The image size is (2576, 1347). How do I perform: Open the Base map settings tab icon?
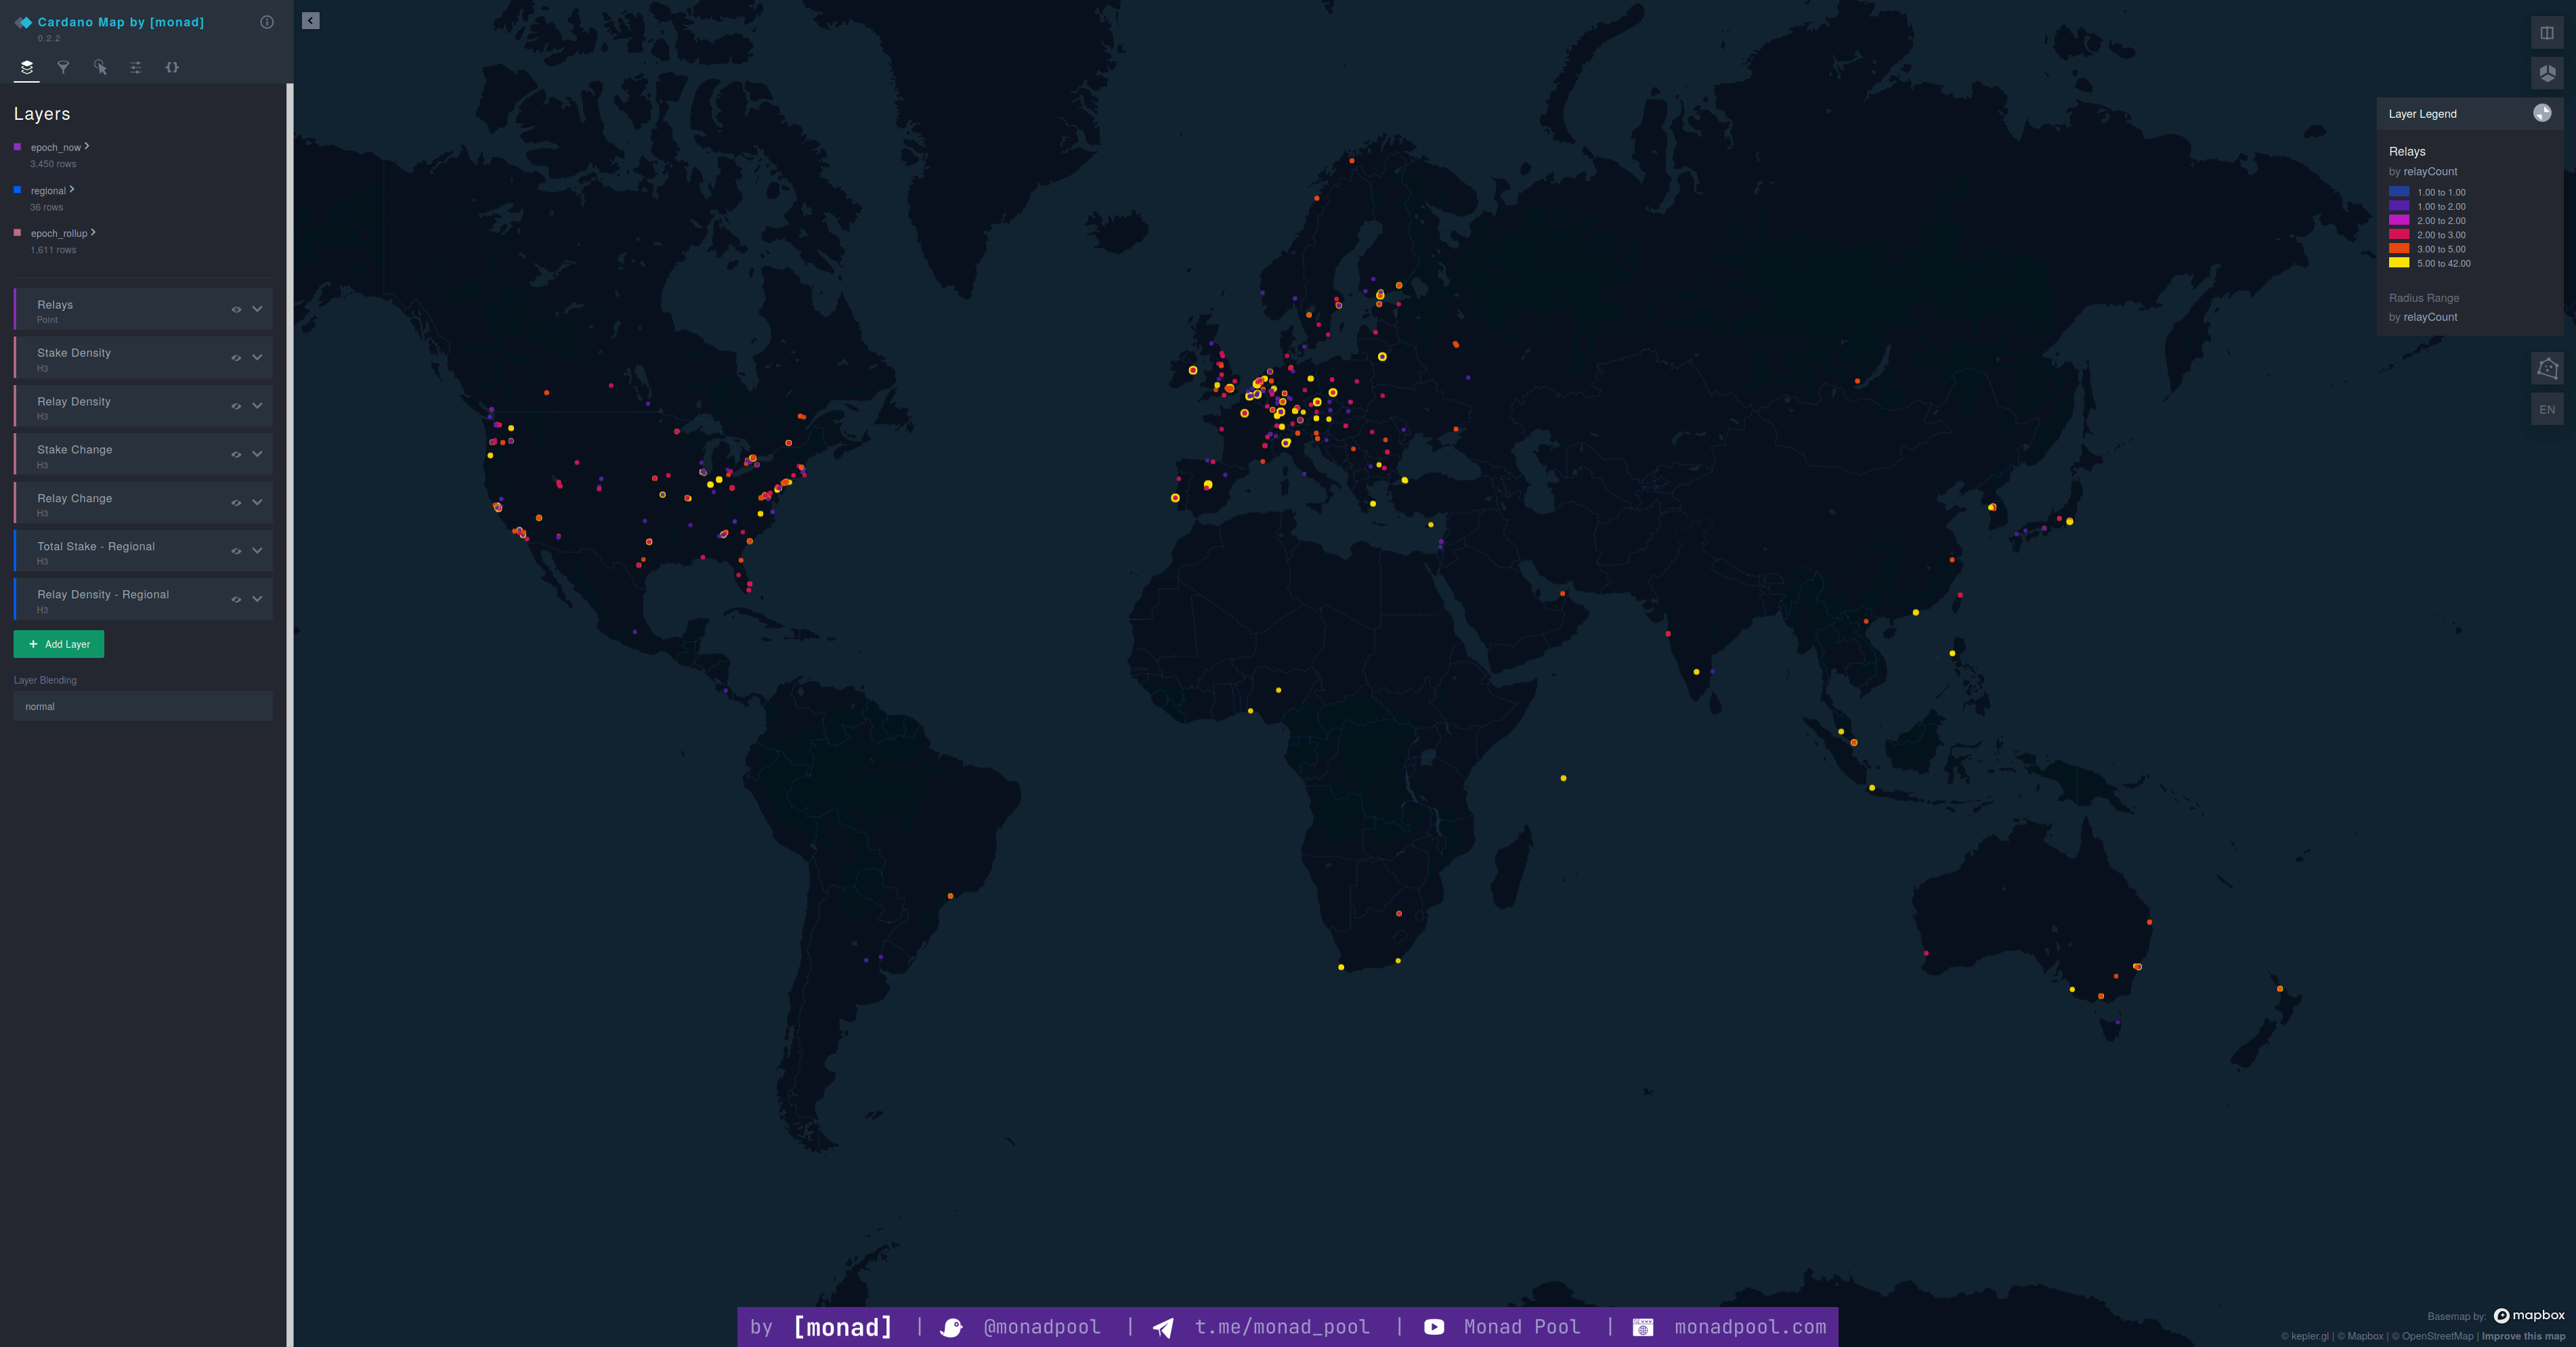(x=136, y=67)
